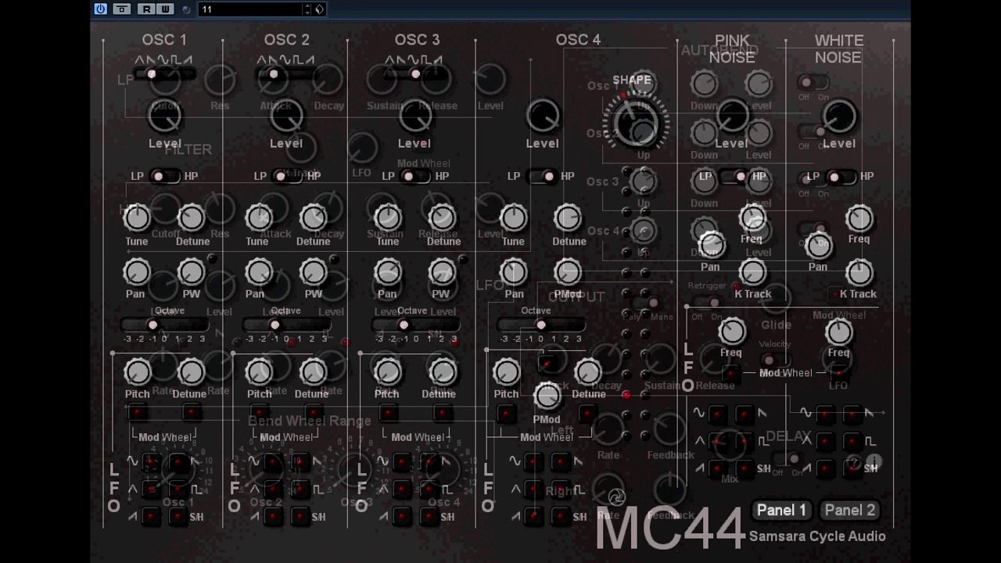Image resolution: width=1001 pixels, height=563 pixels.
Task: Click the OSC 2 Octave slider
Action: point(286,325)
